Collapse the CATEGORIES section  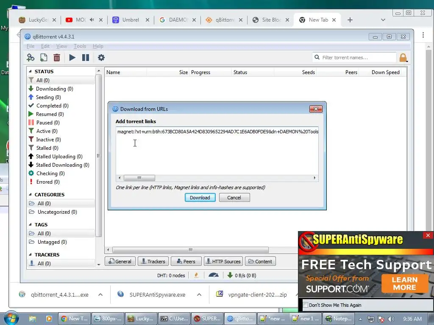click(30, 195)
